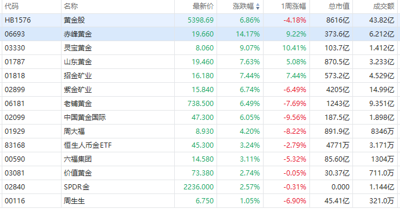Sort by 总市值 column header
The height and width of the screenshot is (212, 400).
click(339, 6)
